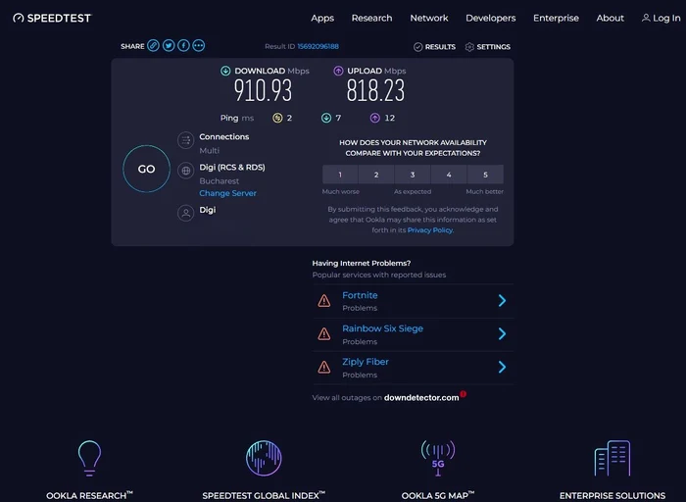Click ENTERPRISE SOLUTIONS heading text

[x=612, y=495]
